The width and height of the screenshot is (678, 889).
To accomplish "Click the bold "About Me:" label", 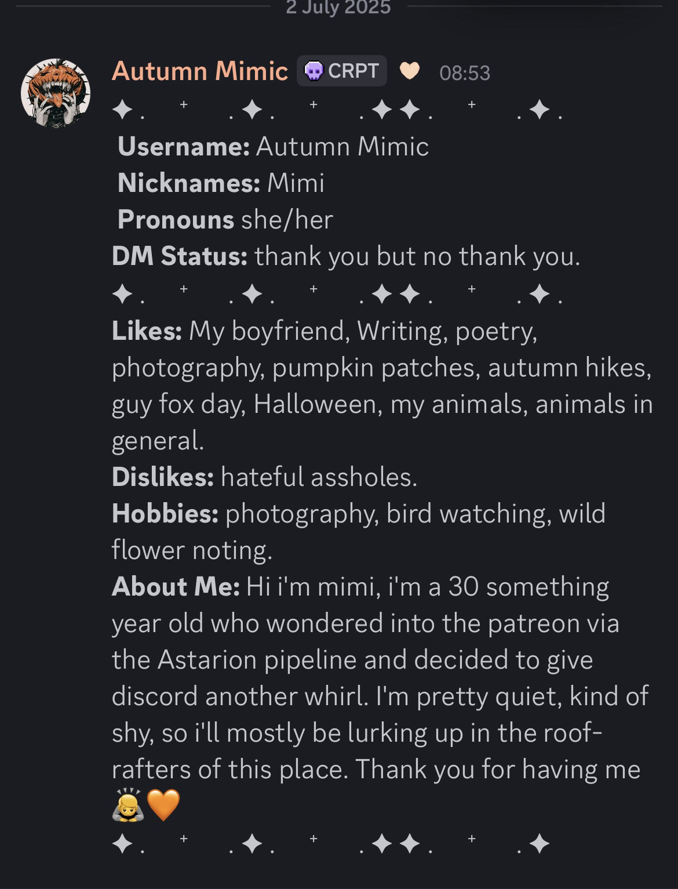I will [176, 587].
